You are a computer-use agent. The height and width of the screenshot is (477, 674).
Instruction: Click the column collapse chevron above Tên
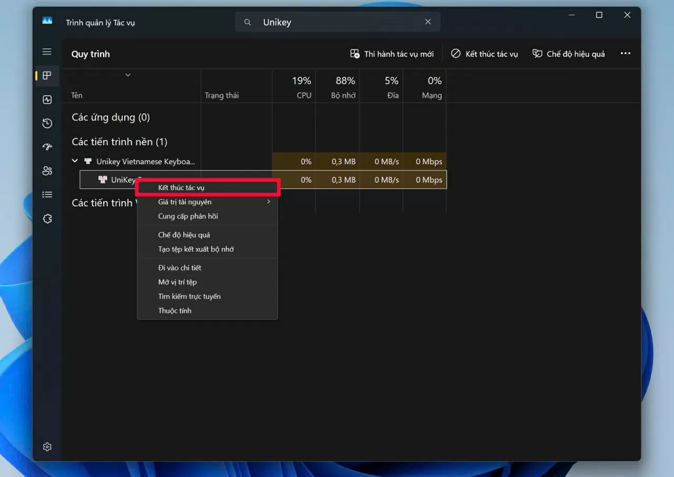tap(128, 75)
